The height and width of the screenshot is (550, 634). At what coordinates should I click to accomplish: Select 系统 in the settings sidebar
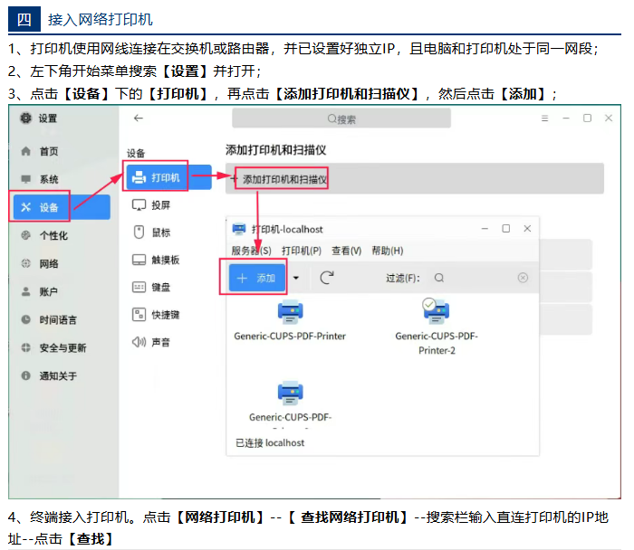coord(48,179)
